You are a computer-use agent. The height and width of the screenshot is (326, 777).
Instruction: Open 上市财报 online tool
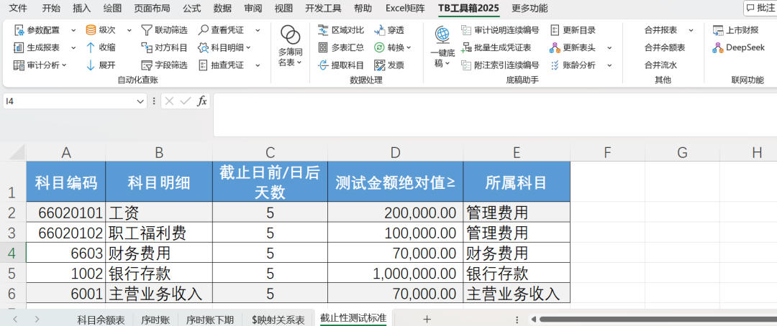[736, 30]
